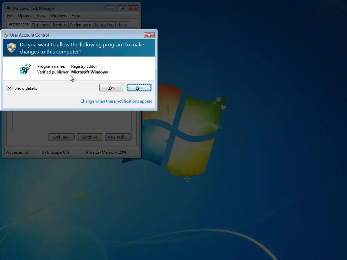347x260 pixels.
Task: Switch to Applications tab in Task Manager
Action: click(19, 24)
